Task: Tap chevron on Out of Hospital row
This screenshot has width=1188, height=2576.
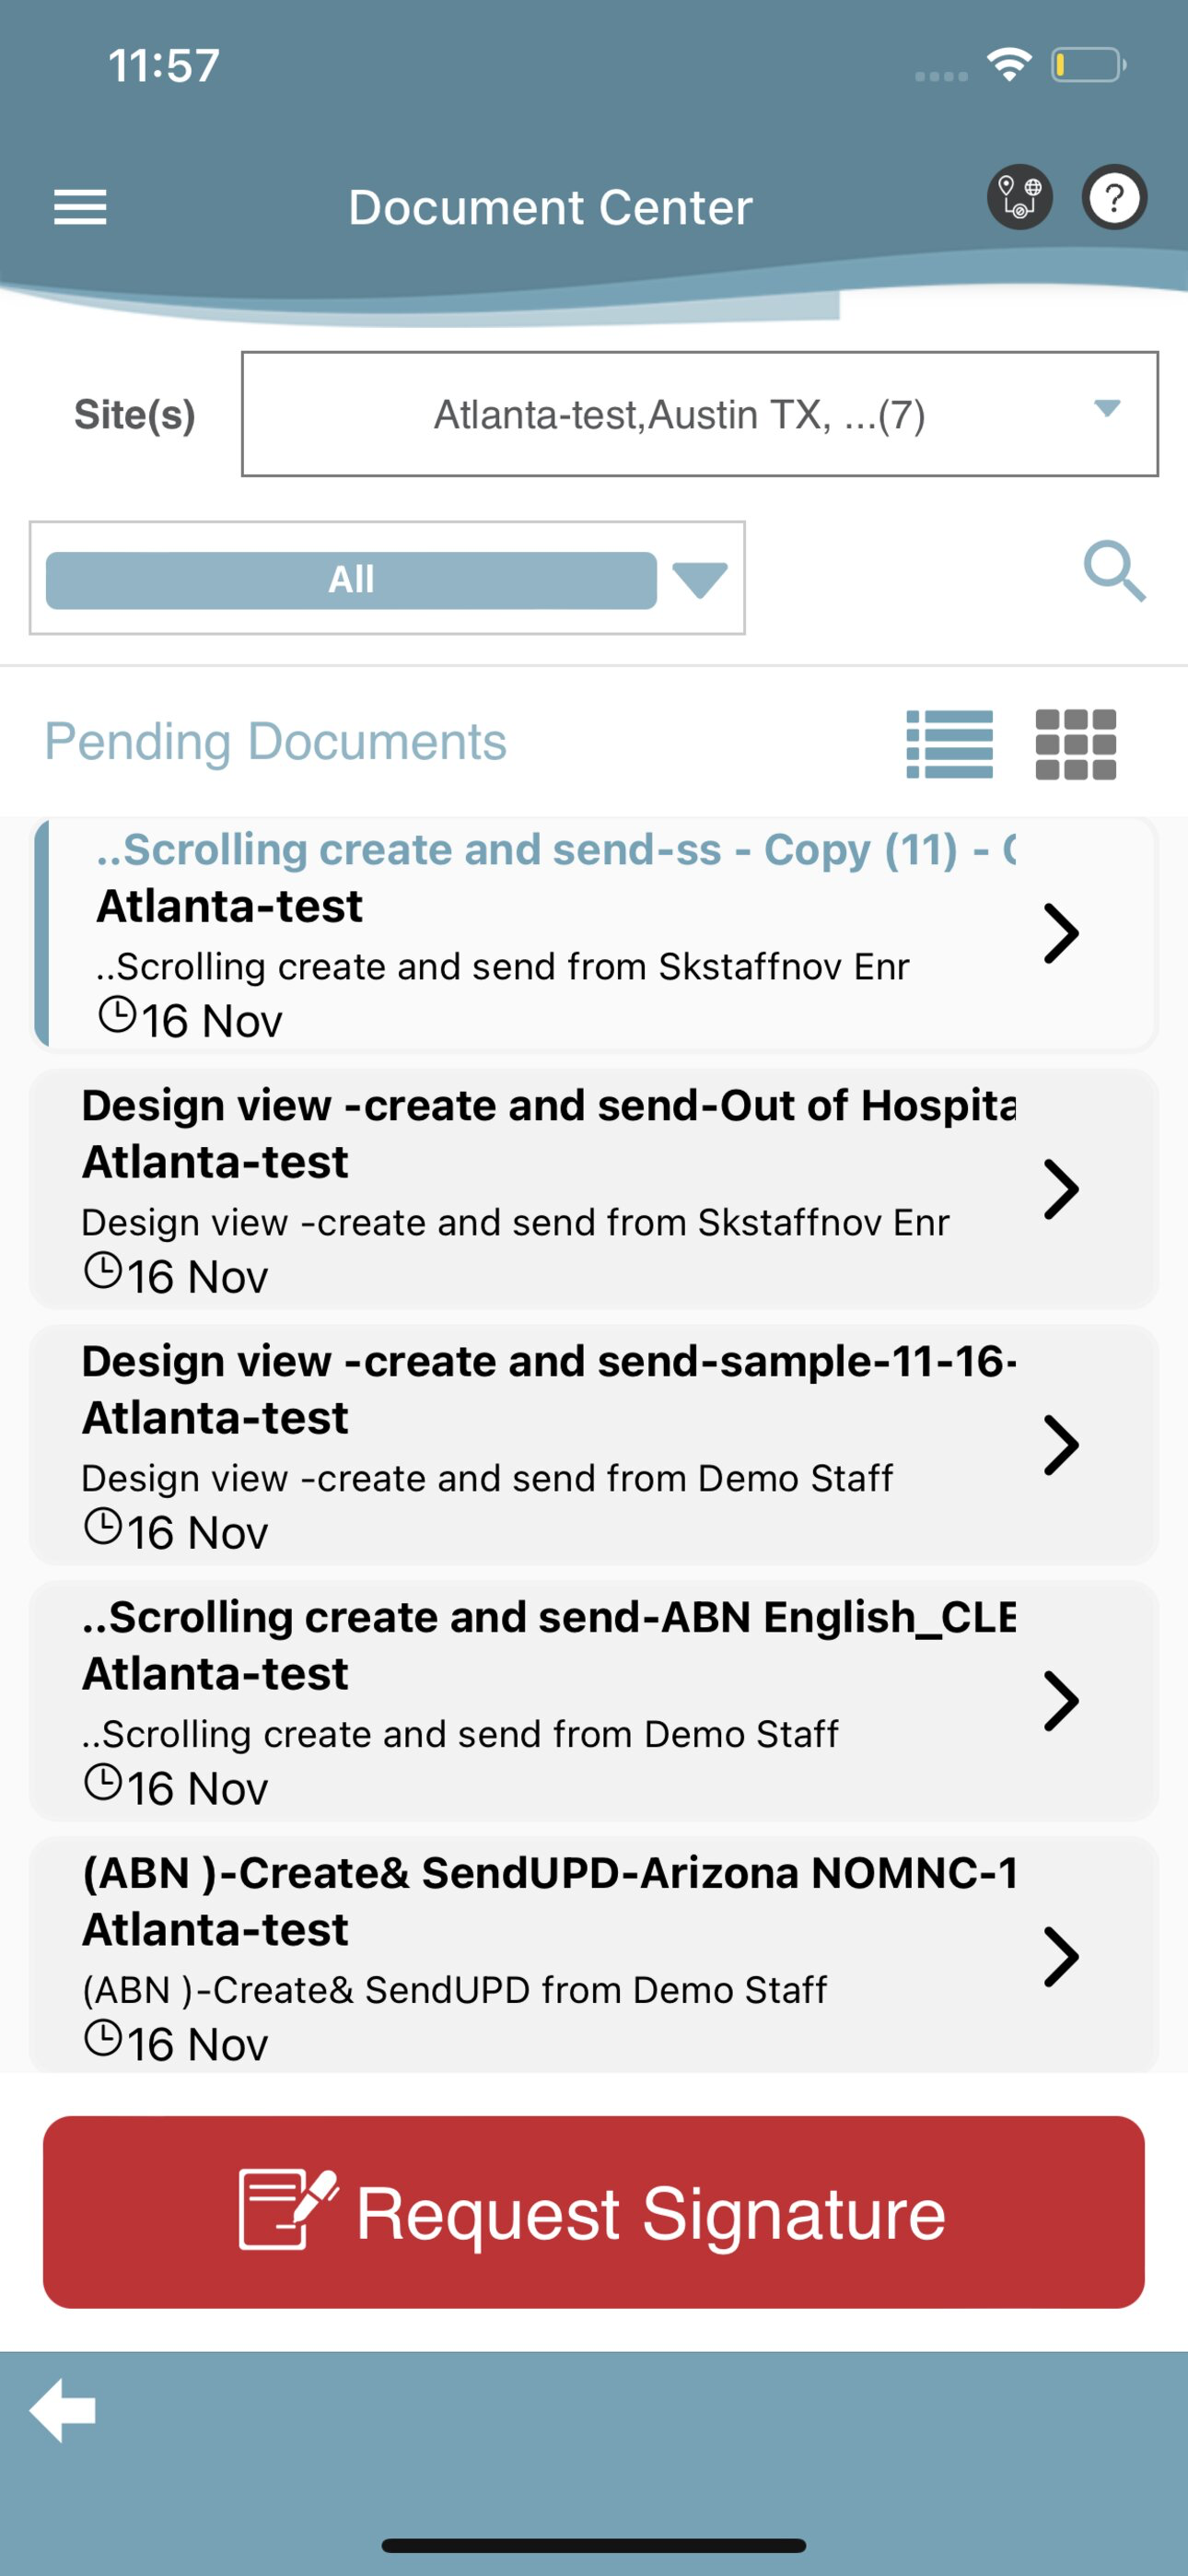Action: [1061, 1189]
